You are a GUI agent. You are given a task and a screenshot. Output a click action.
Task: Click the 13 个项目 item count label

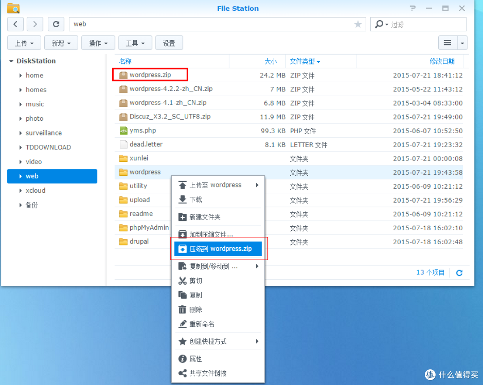pos(430,273)
